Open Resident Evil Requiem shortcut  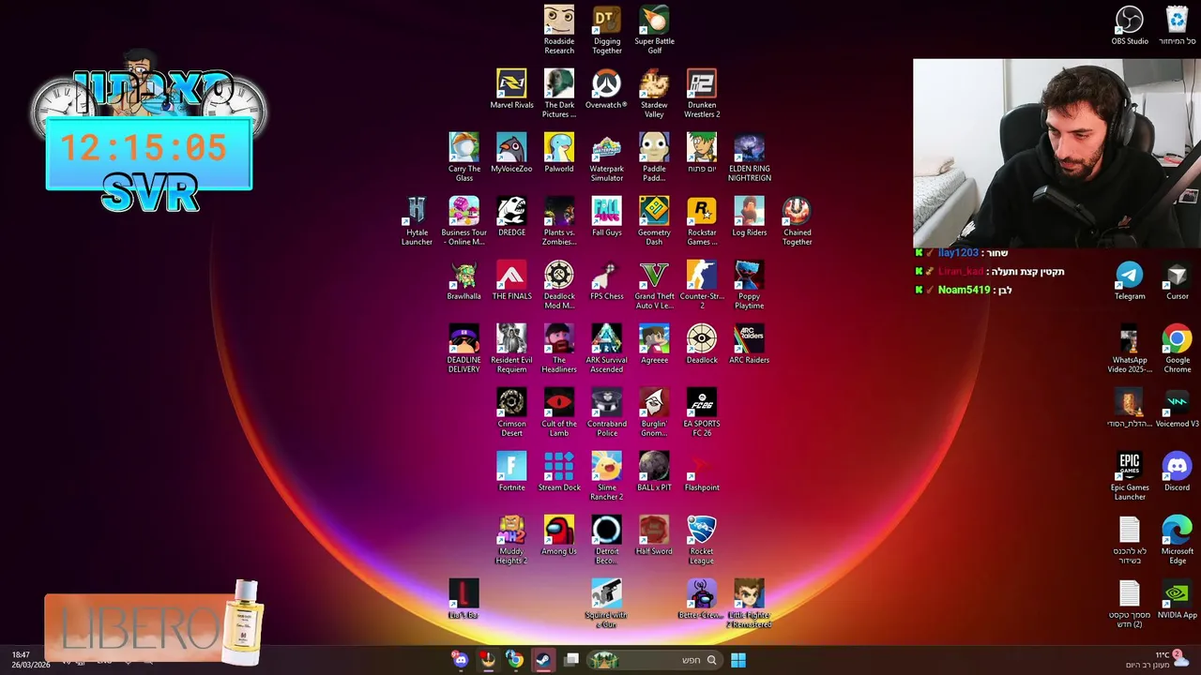[x=511, y=349]
